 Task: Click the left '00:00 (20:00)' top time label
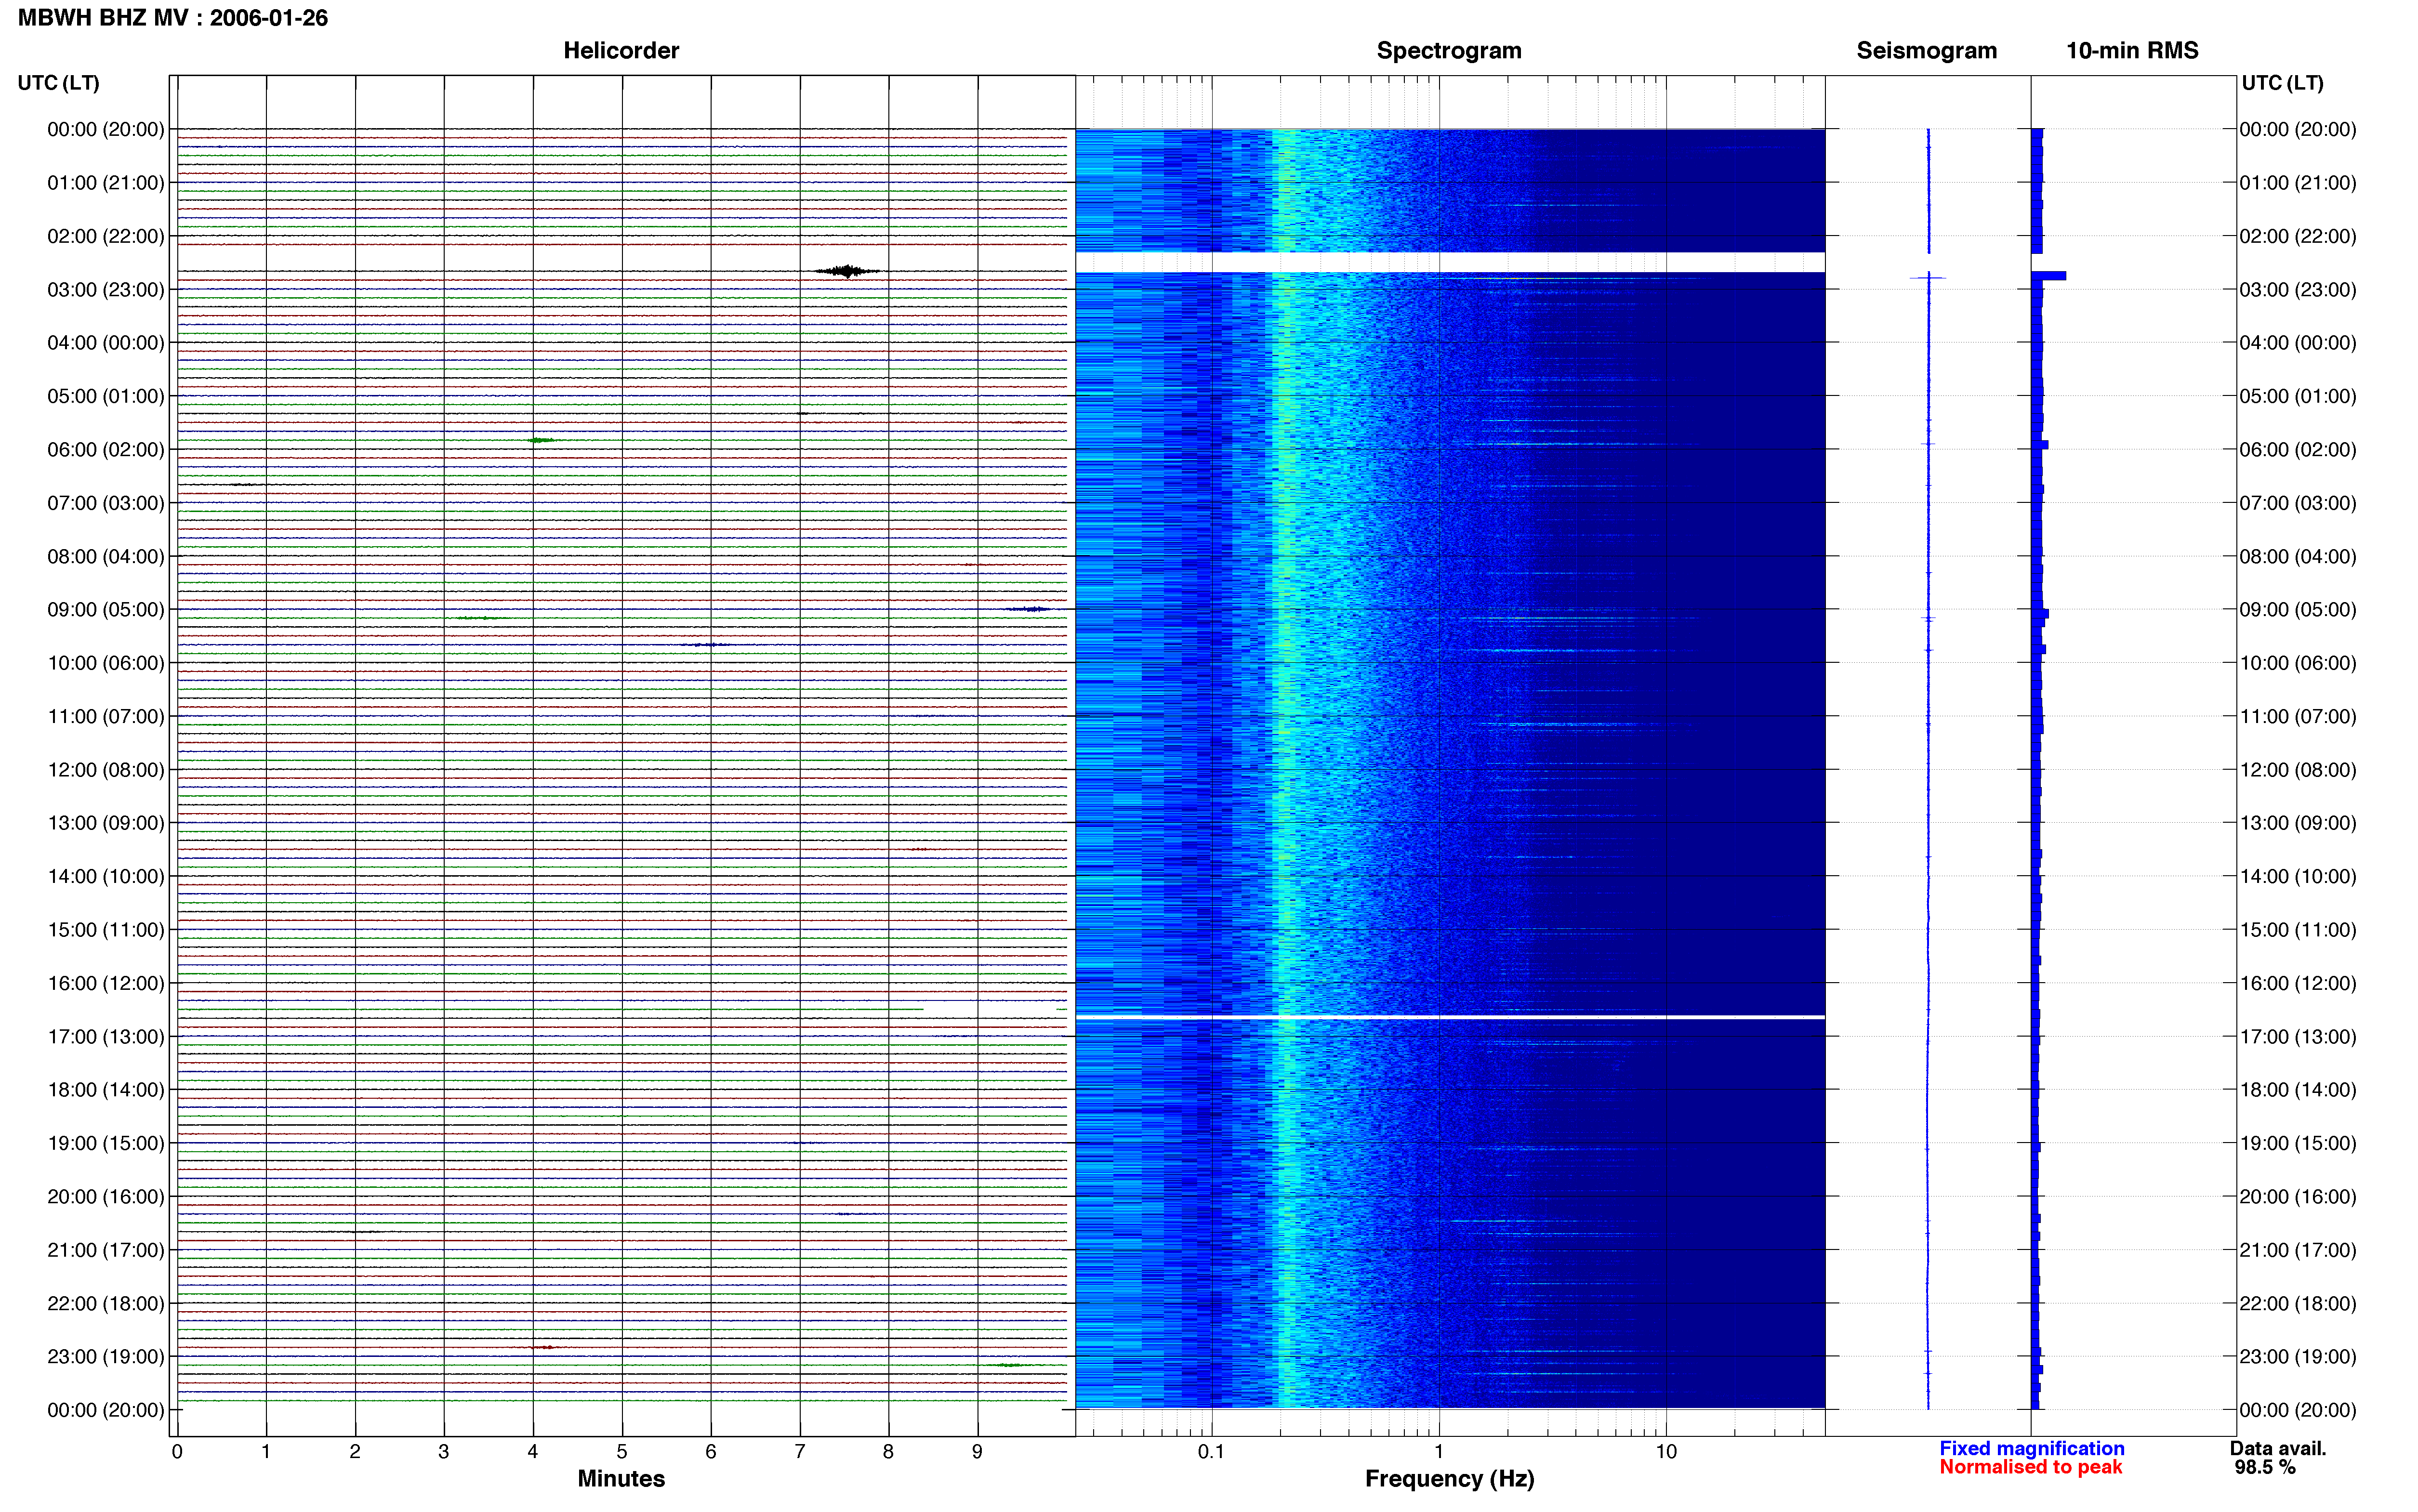pyautogui.click(x=106, y=129)
